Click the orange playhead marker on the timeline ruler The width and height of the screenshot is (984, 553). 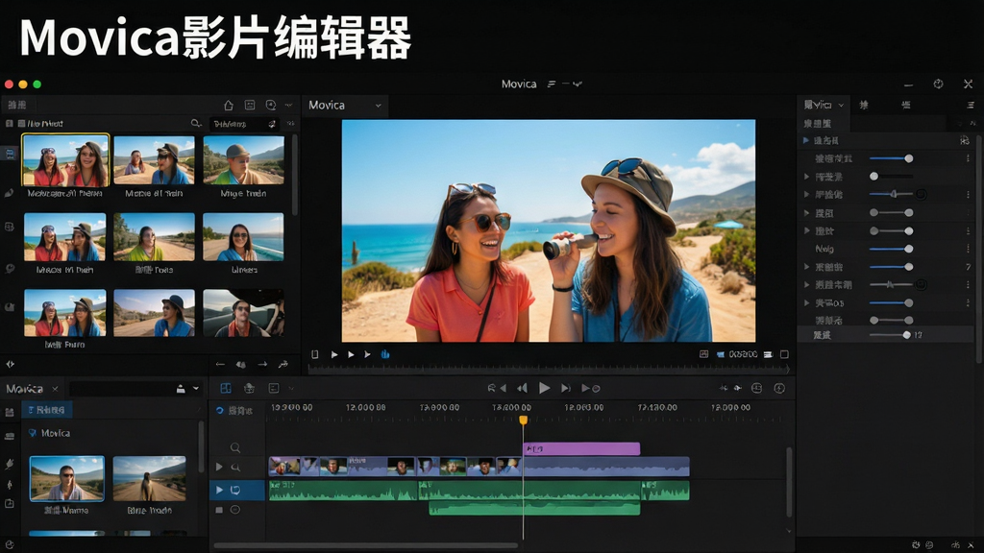pos(524,421)
